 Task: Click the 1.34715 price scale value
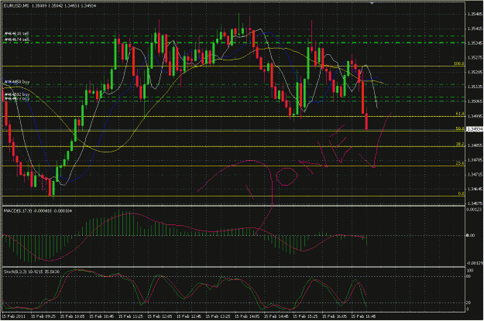click(x=475, y=175)
